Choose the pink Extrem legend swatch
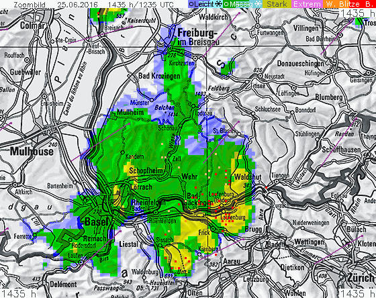376x298 pixels. pyautogui.click(x=307, y=4)
